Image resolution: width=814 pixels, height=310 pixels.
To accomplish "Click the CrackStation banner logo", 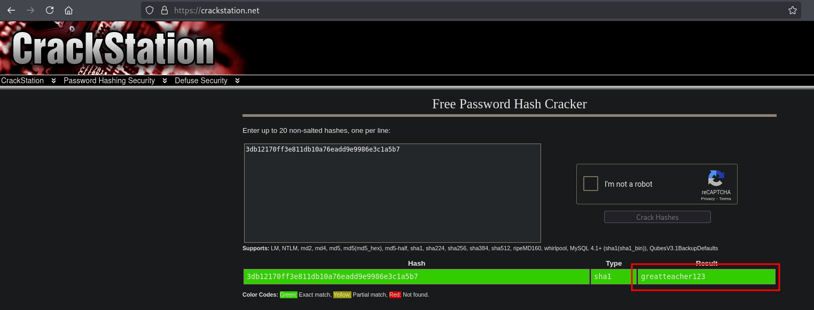I will coord(113,48).
